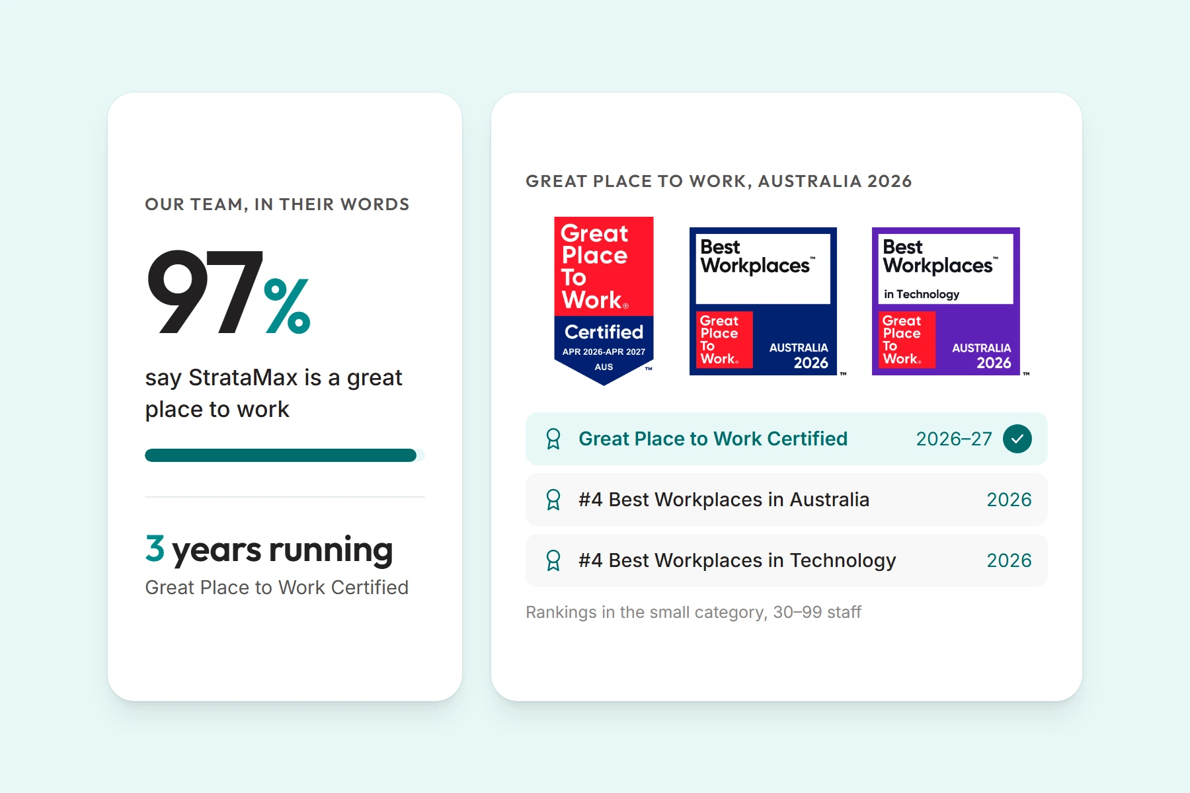Screen dimensions: 1190x793
Task: Click the 2026 year in the Technology row
Action: 1009,560
